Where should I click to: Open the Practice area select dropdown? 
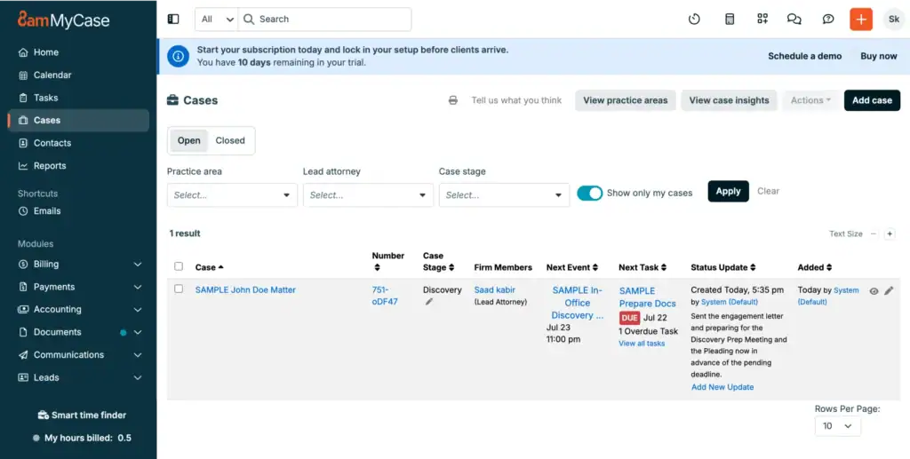[232, 195]
